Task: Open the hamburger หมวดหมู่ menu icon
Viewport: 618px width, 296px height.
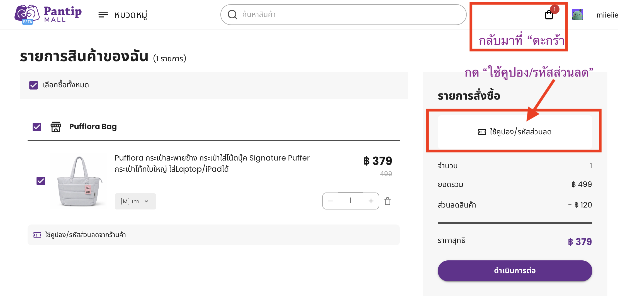Action: tap(103, 15)
